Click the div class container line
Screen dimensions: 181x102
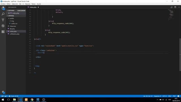click(46, 50)
